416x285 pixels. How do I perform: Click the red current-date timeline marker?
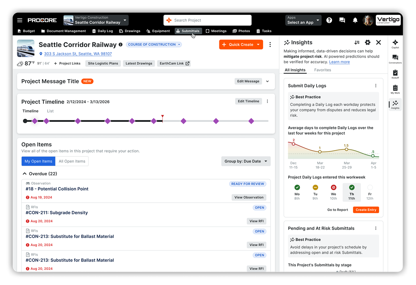click(x=162, y=118)
